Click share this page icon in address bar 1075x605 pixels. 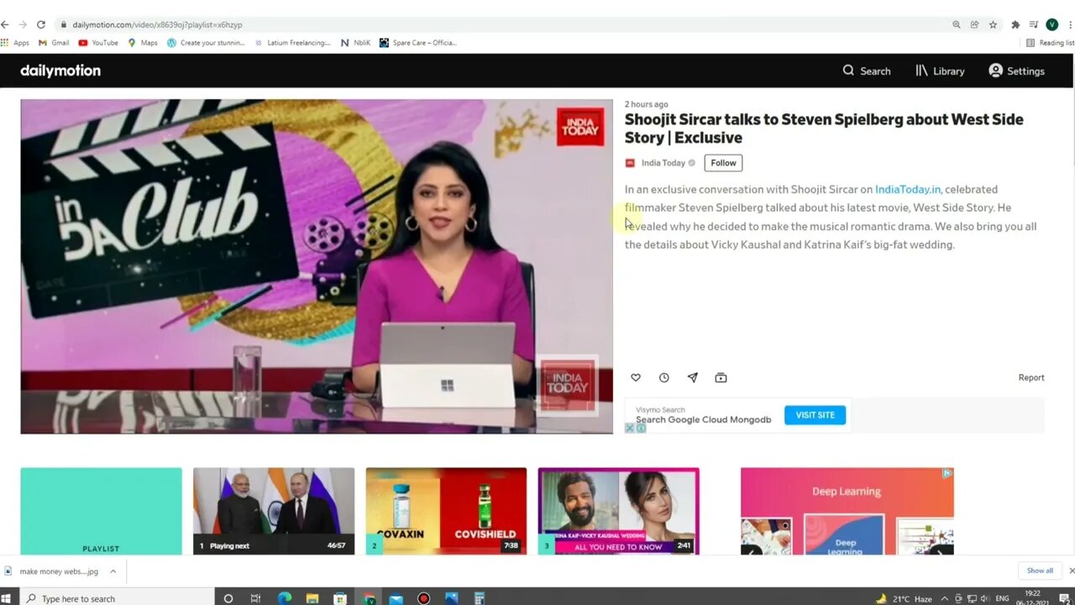point(974,24)
